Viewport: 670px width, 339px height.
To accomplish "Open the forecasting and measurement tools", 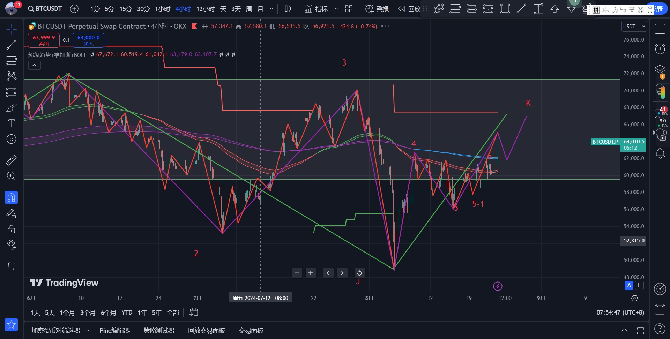I will click(x=11, y=92).
